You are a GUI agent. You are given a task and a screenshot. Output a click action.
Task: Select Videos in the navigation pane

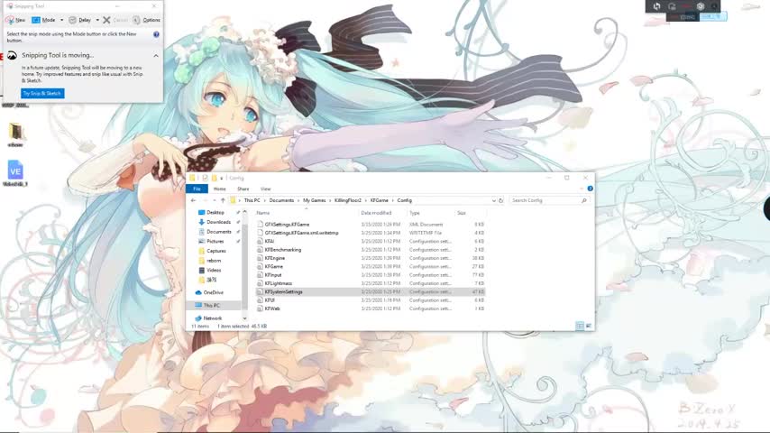tap(214, 271)
